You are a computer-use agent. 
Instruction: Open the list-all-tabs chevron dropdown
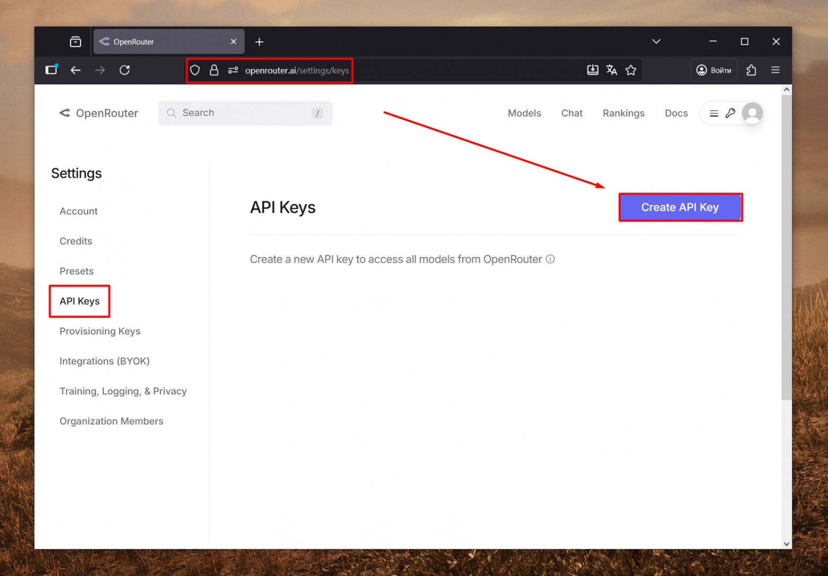(x=656, y=41)
